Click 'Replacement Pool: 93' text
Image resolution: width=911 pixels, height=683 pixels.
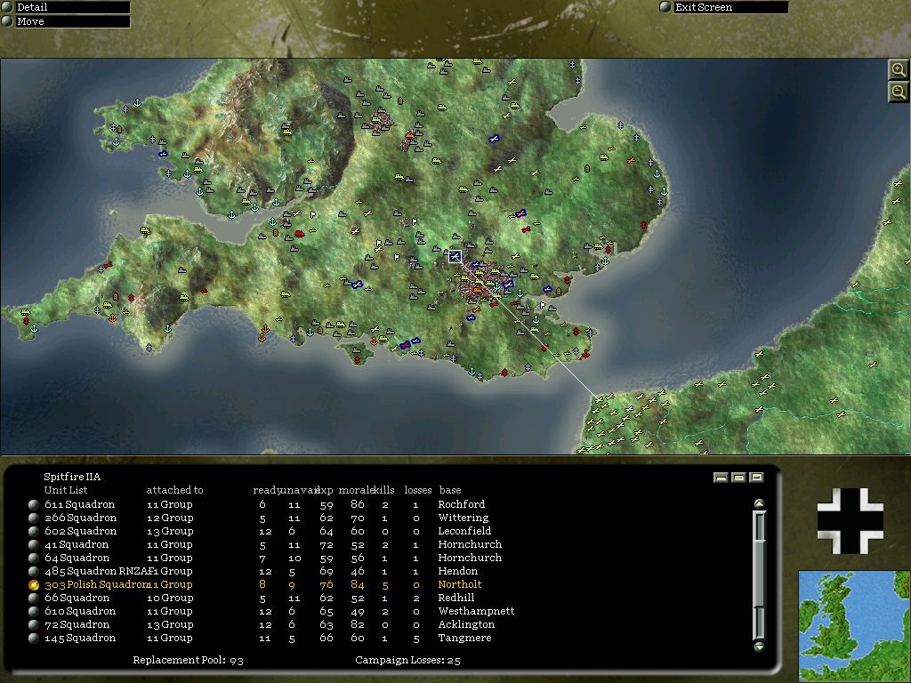[x=189, y=660]
